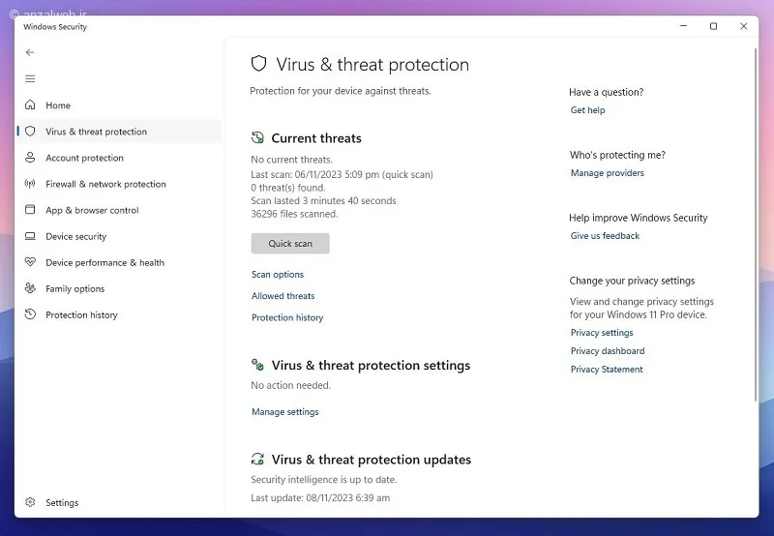
Task: Click the Family options people icon
Action: [x=30, y=288]
